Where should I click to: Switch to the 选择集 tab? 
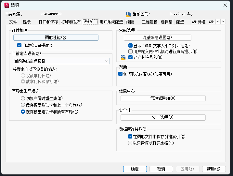[166, 22]
